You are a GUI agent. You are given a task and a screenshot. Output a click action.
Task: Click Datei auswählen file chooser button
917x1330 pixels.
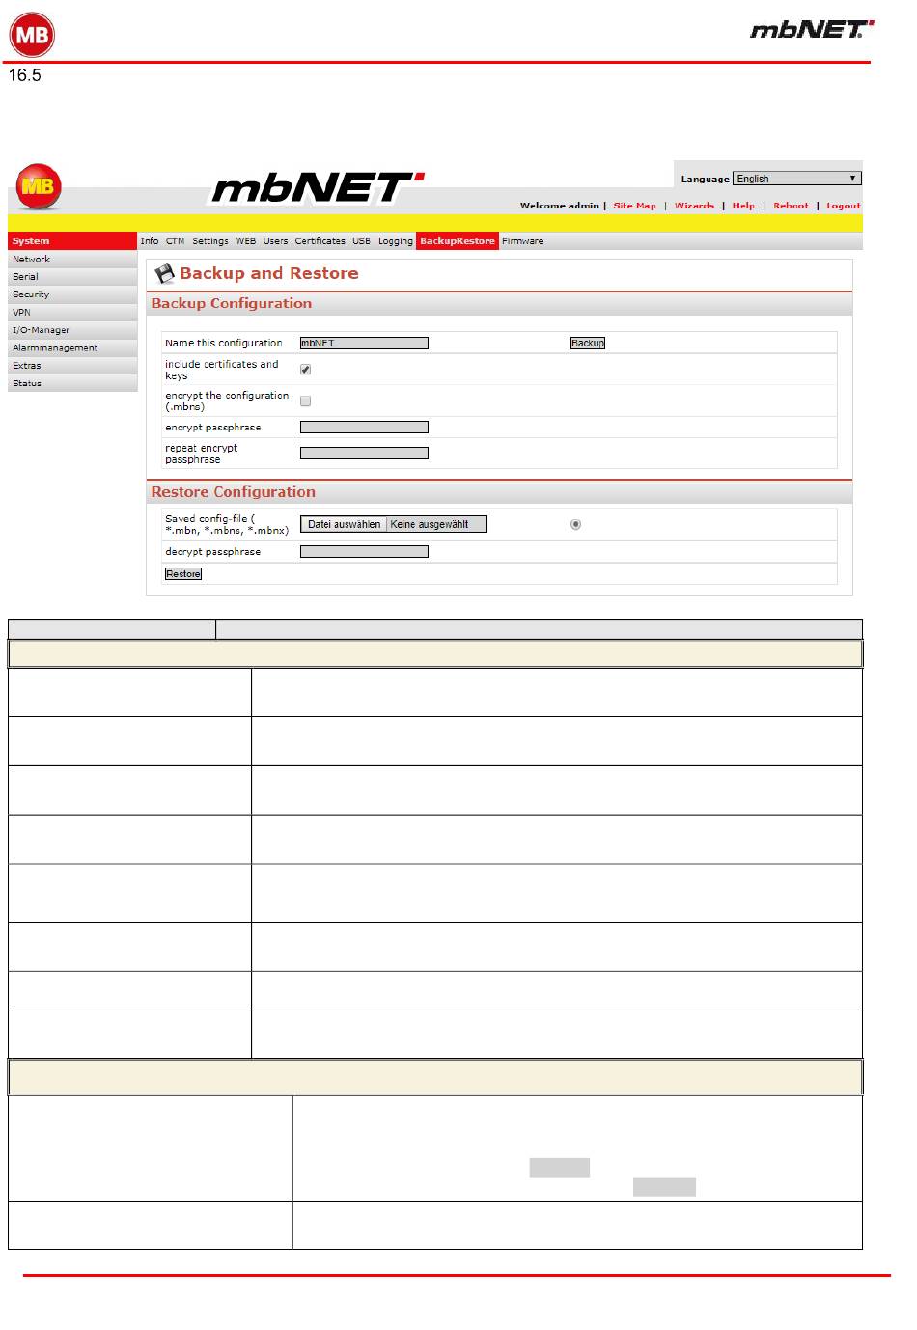(344, 525)
